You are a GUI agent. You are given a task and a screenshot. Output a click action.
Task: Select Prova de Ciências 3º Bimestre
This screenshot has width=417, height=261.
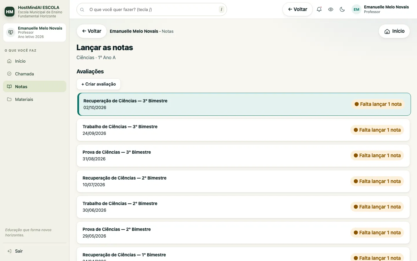pyautogui.click(x=243, y=155)
